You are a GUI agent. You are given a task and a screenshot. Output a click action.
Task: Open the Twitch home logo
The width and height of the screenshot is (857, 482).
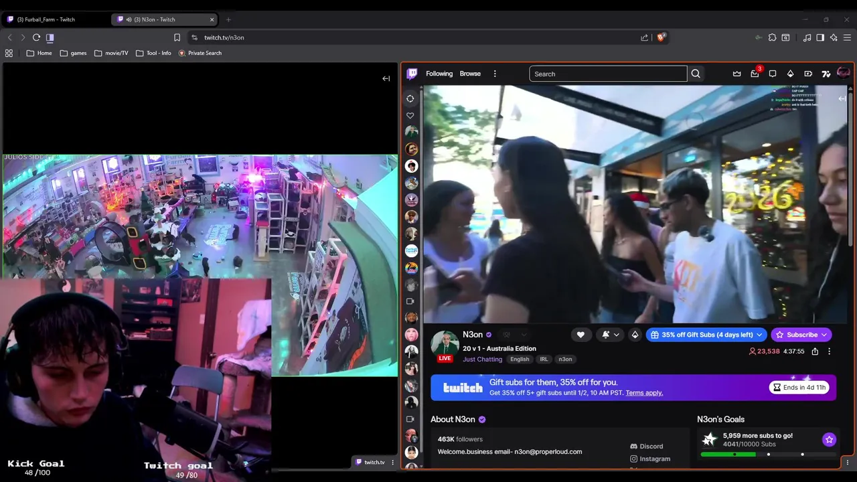tap(412, 74)
